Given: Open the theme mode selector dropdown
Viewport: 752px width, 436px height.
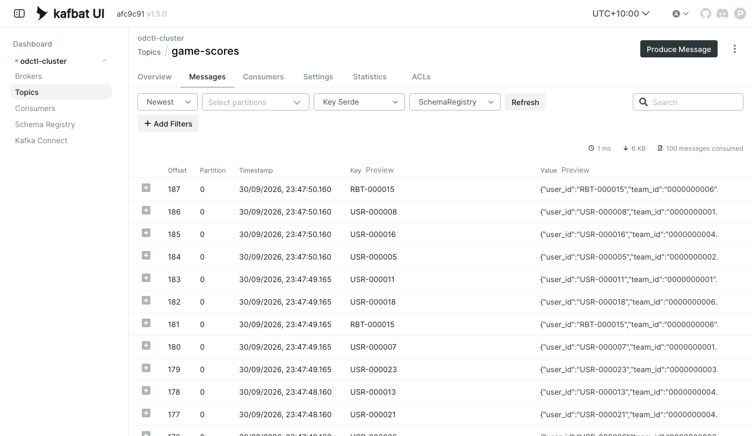Looking at the screenshot, I should [681, 14].
